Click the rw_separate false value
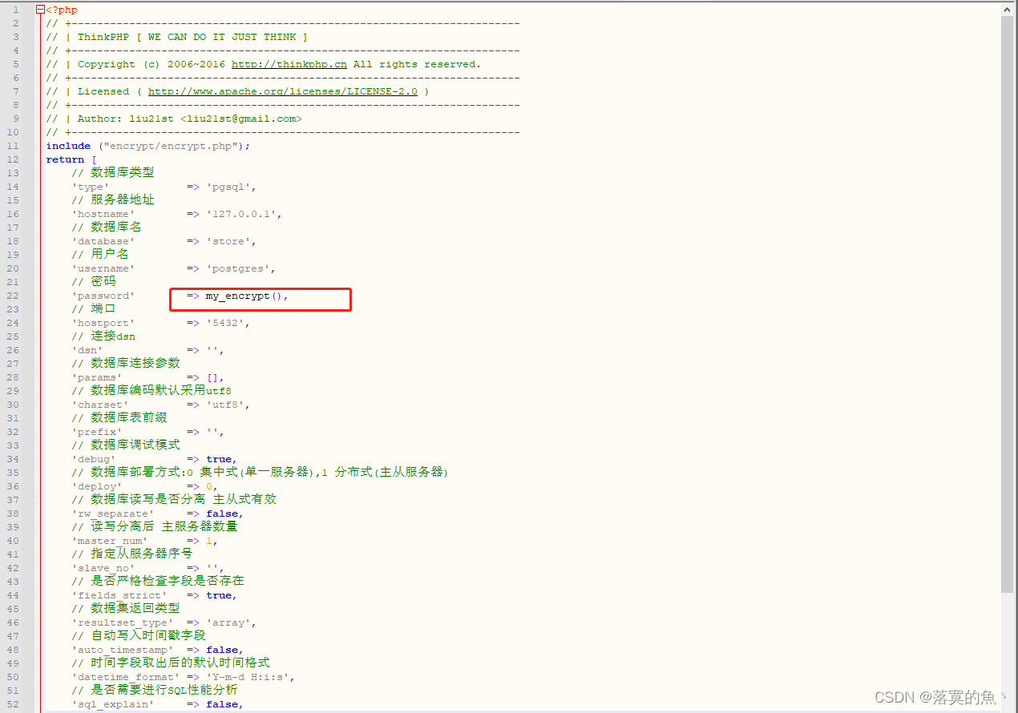 [x=222, y=513]
